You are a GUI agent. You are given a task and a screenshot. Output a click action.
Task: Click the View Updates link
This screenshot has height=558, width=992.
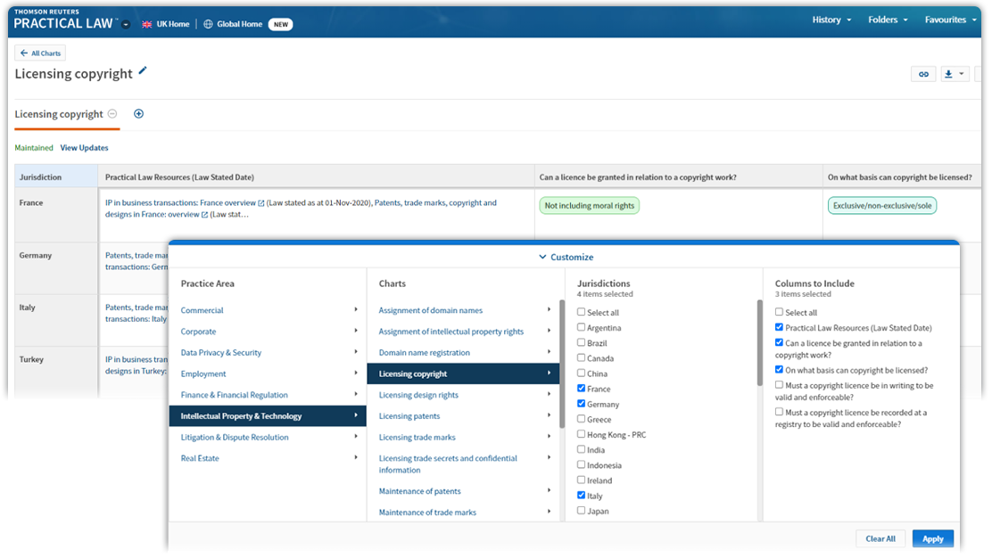[x=84, y=148]
